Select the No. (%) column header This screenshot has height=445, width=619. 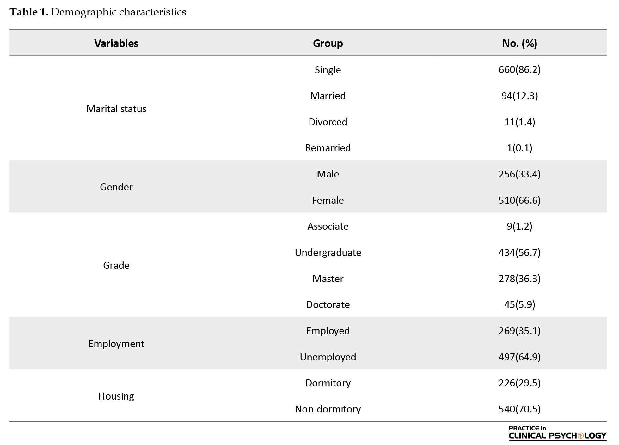tap(519, 43)
